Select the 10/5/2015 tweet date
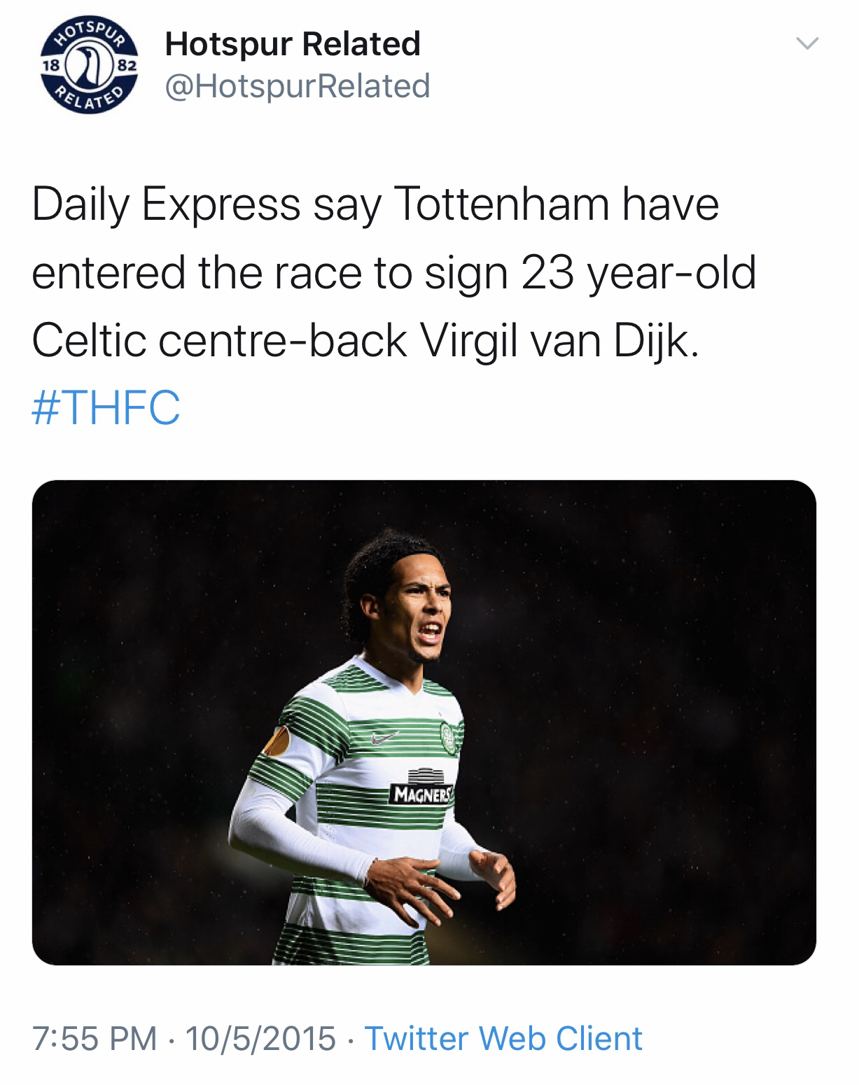 coord(260,1038)
